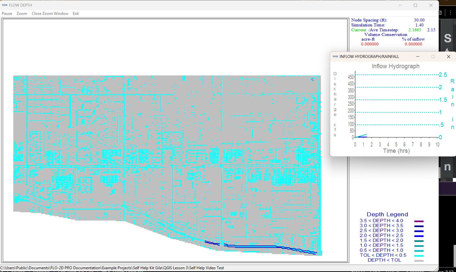456x272 pixels.
Task: Select Close Zoom Window menu item
Action: click(x=50, y=13)
